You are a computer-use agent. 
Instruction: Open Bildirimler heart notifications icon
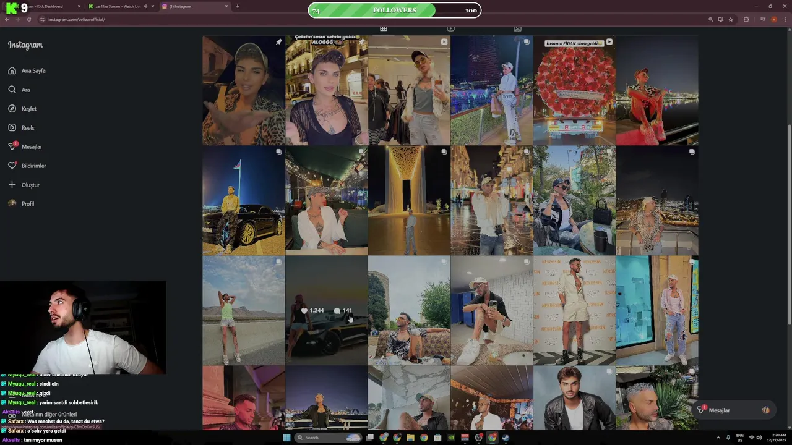(x=12, y=166)
